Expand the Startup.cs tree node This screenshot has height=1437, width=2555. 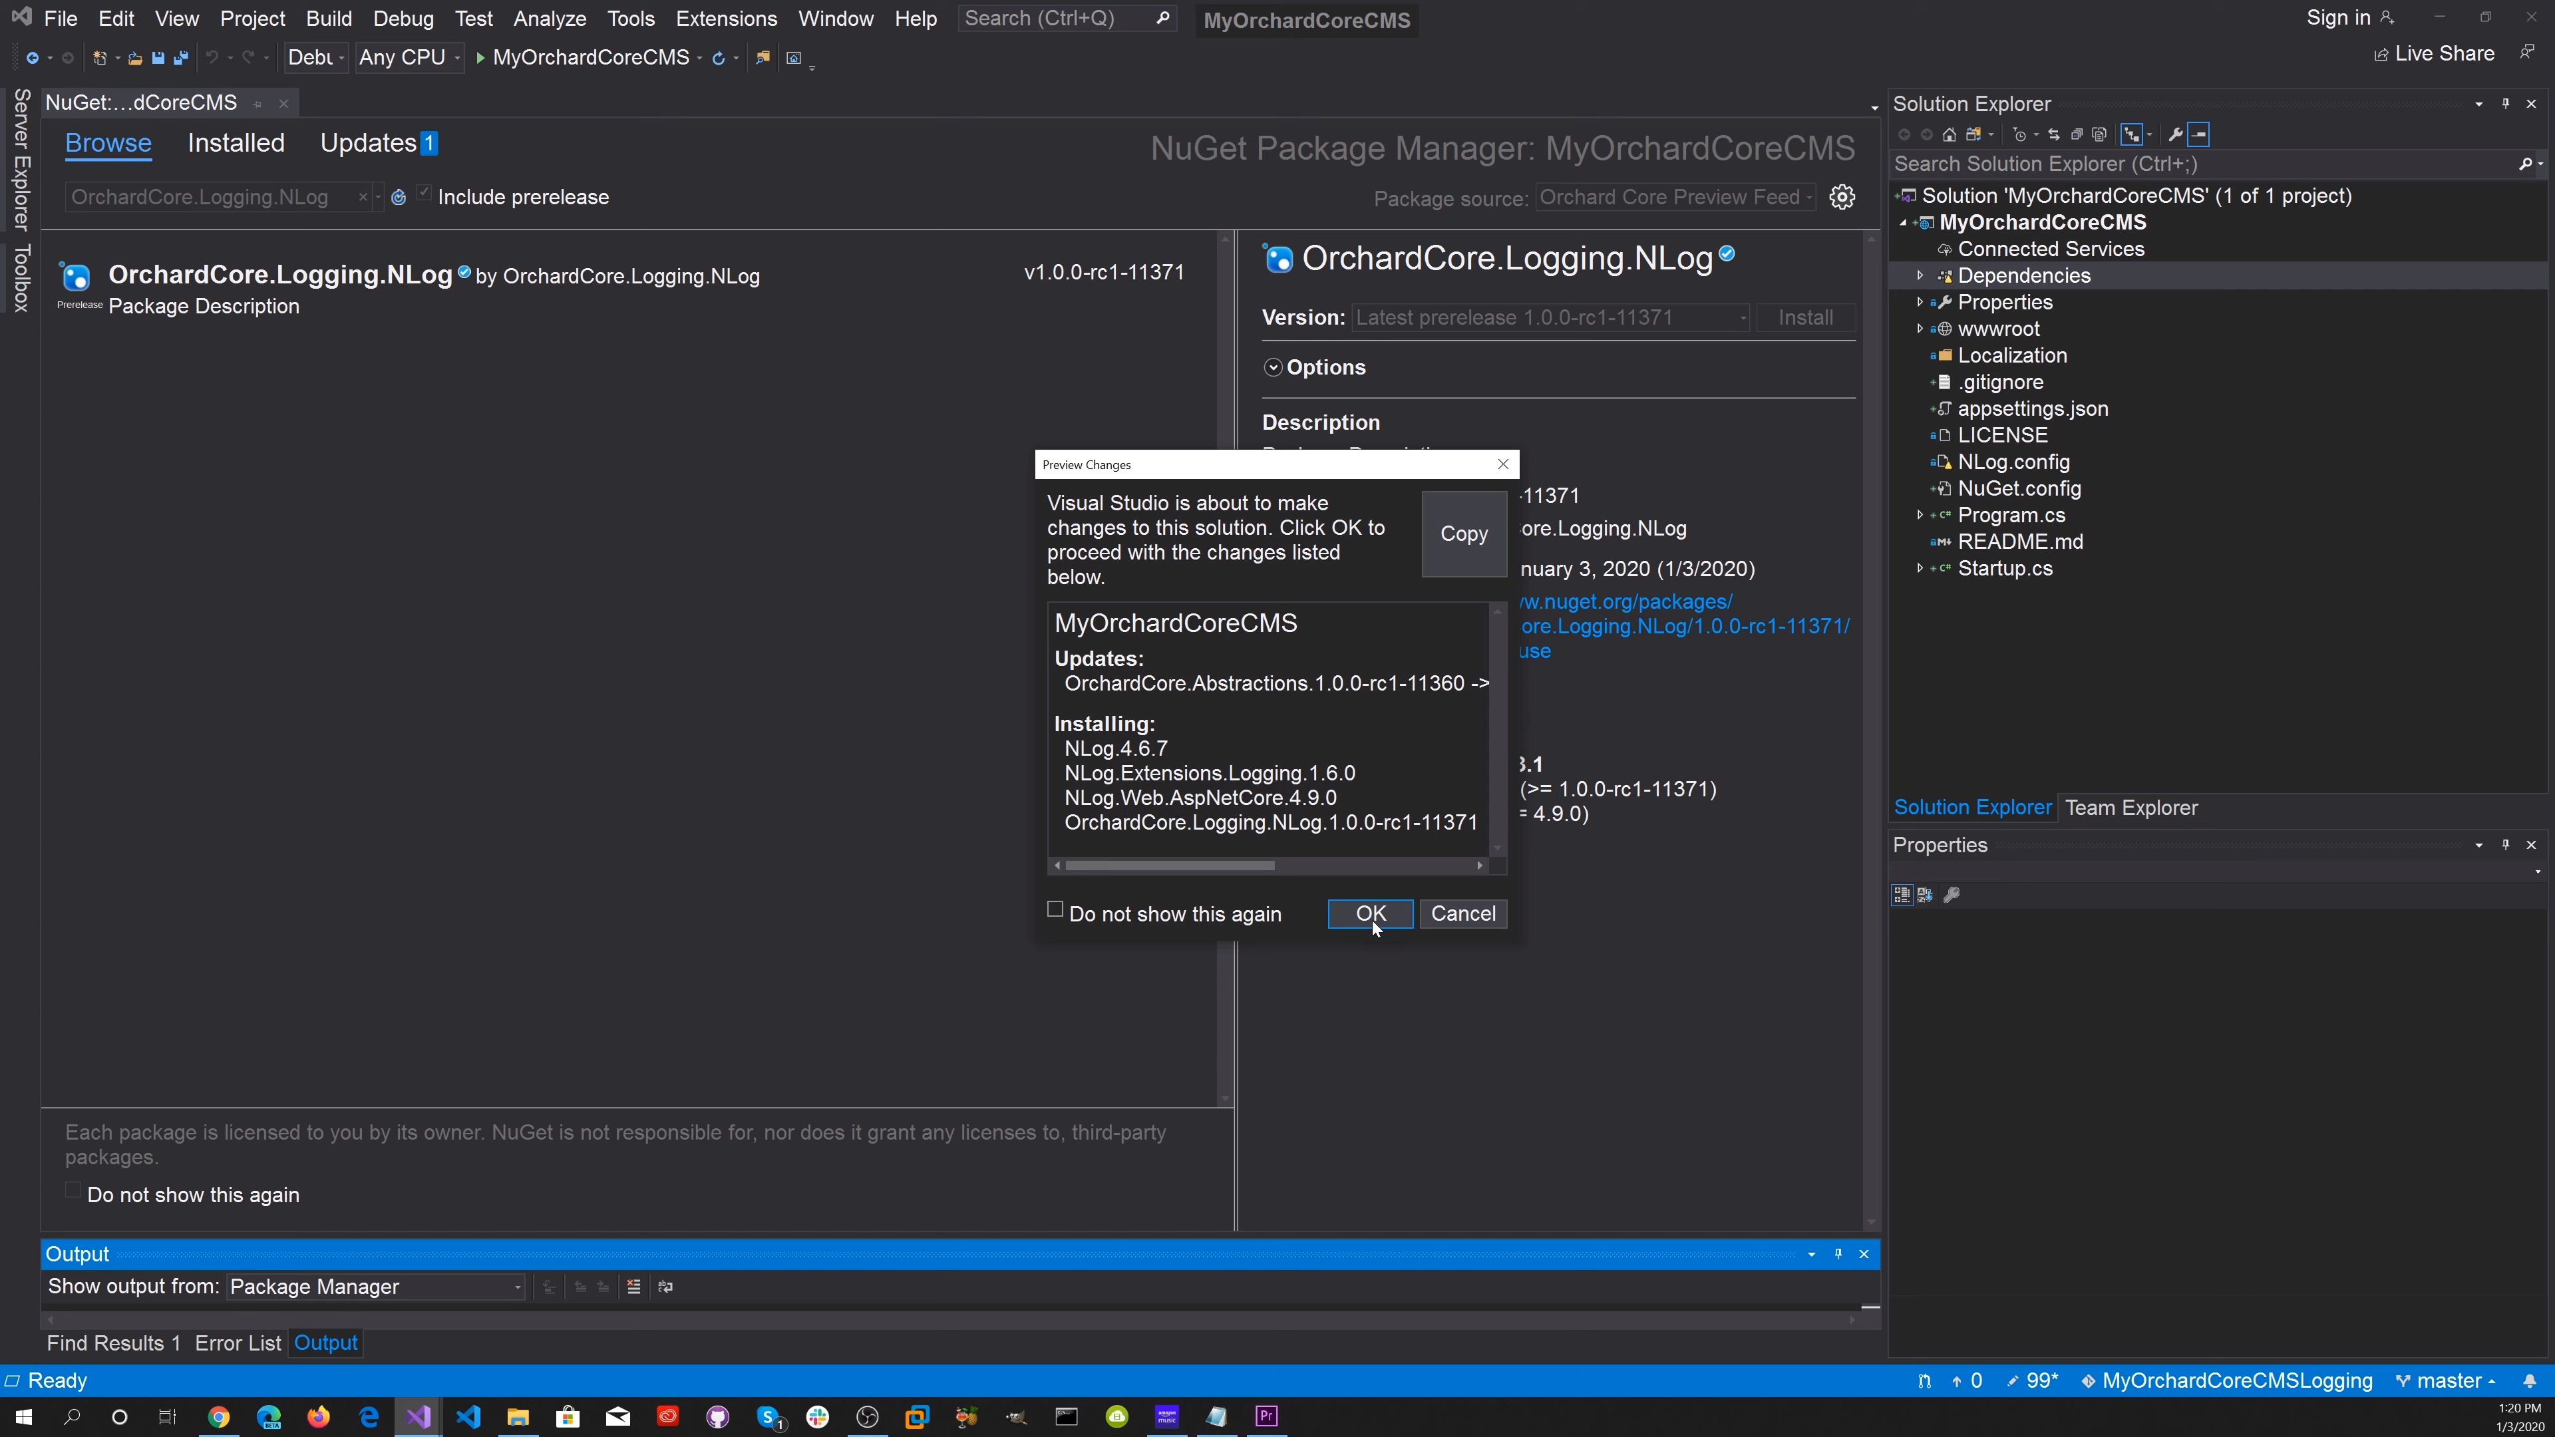[x=1919, y=568]
